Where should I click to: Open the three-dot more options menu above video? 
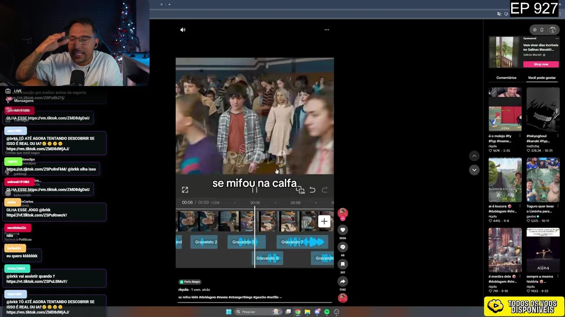tap(327, 30)
